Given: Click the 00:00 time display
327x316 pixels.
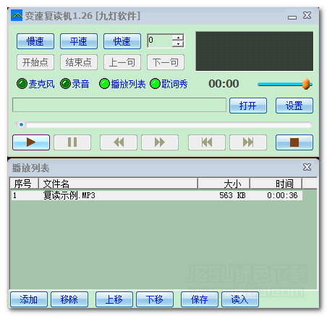Looking at the screenshot, I should click(x=224, y=84).
